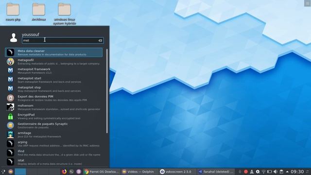Click the panel configuration icon after the clock
The height and width of the screenshot is (175, 311).
308,172
